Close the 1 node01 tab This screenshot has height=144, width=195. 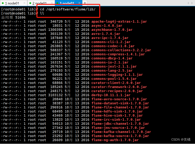coord(24,3)
